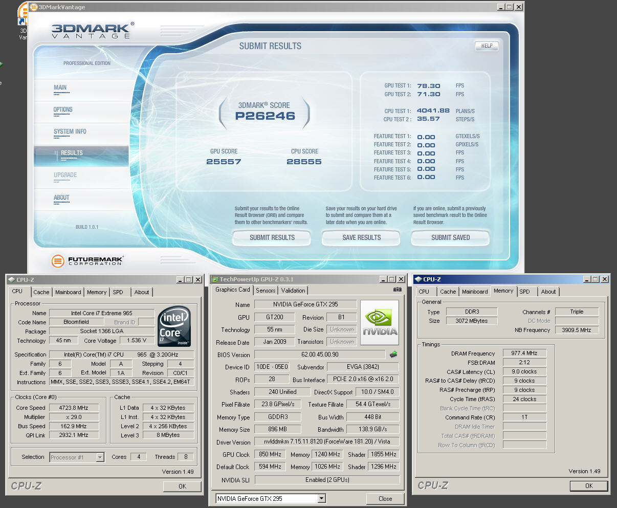Viewport: 617px width, 508px height.
Task: Click OK in right CPU-Z Memory window
Action: pyautogui.click(x=589, y=486)
